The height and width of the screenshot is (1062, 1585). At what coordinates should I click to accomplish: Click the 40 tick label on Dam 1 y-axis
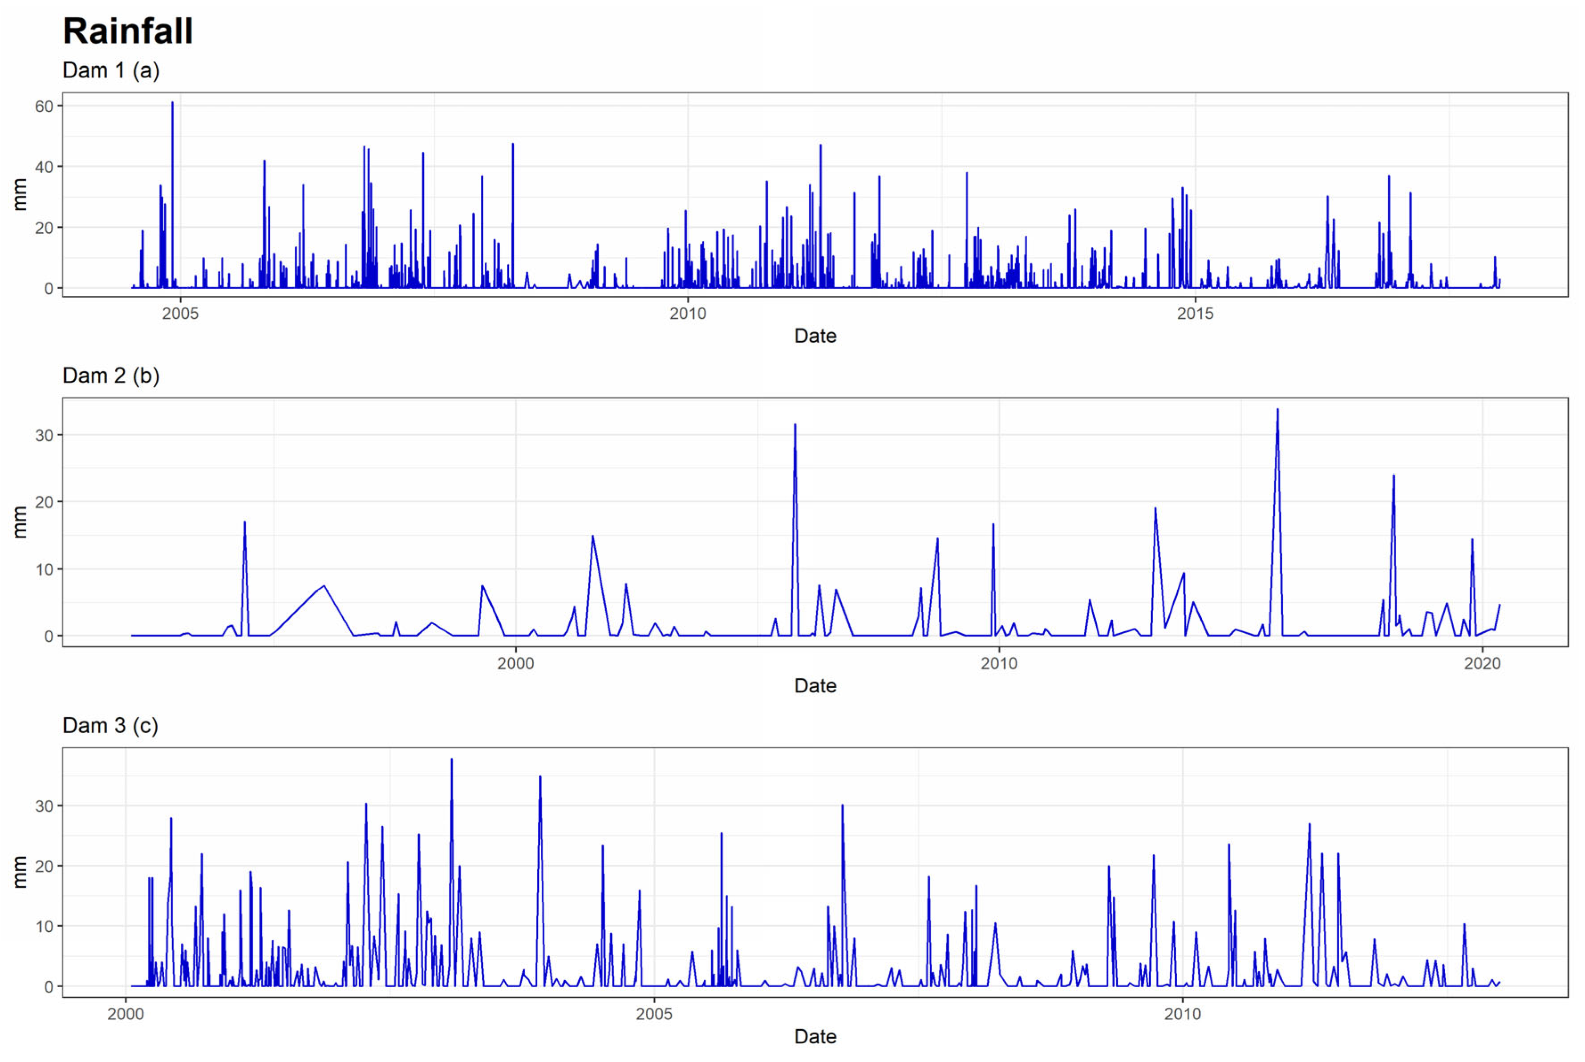tap(44, 166)
